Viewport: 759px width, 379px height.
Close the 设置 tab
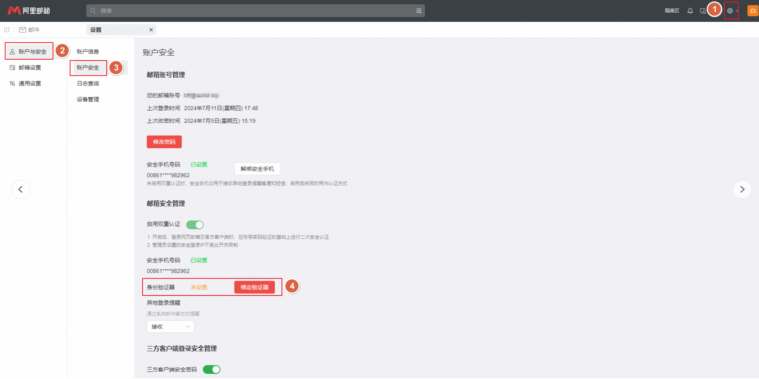[x=151, y=29]
